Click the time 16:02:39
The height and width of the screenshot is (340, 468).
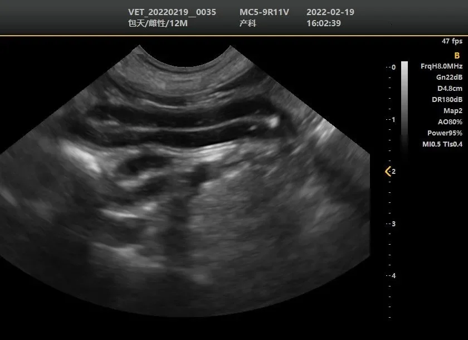(324, 23)
